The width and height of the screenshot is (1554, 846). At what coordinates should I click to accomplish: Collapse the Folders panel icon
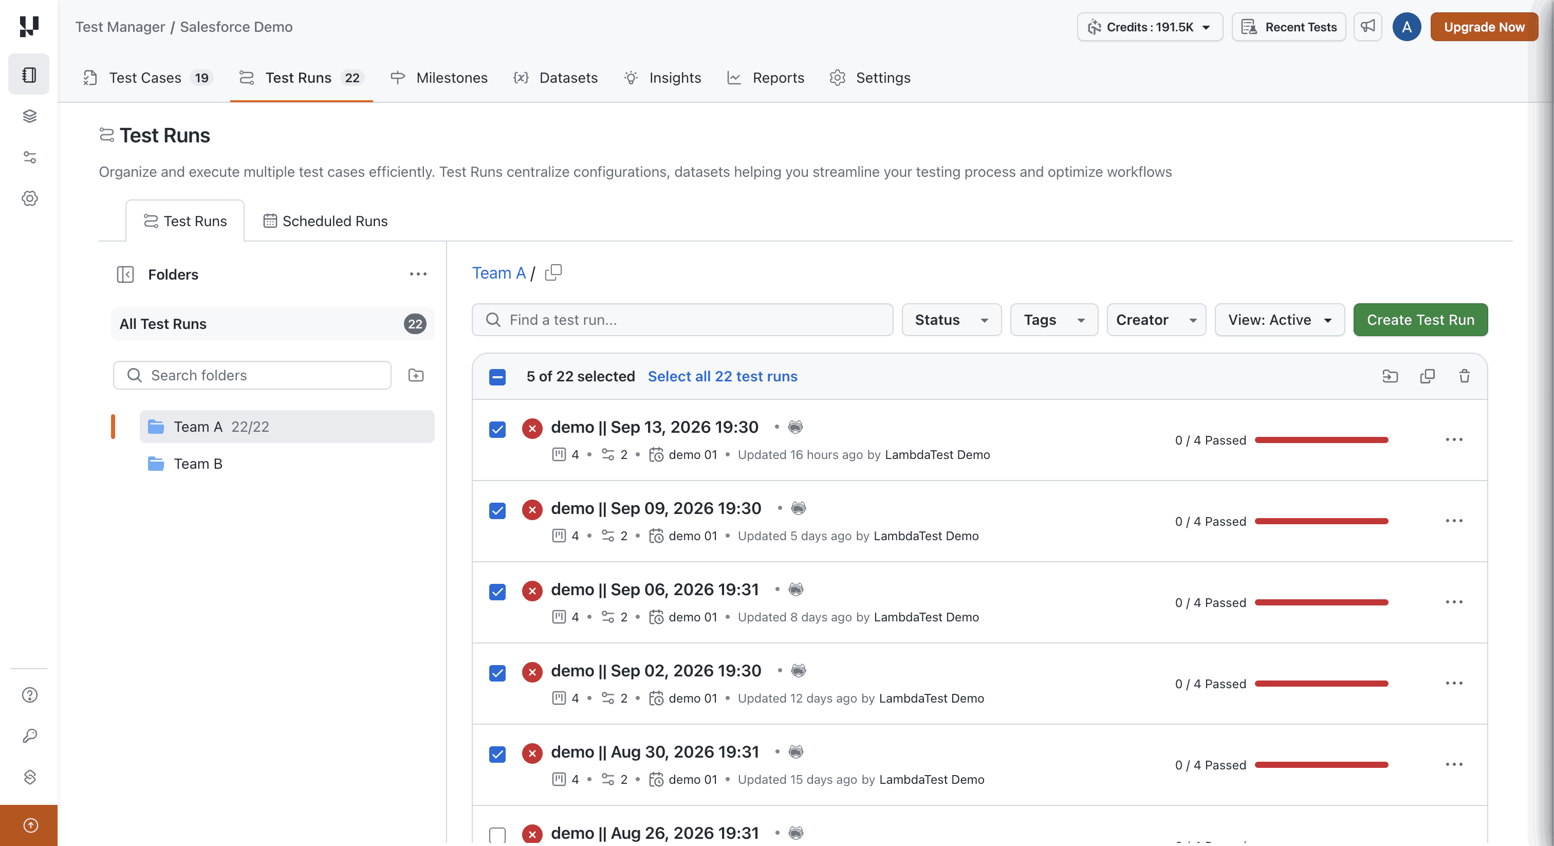125,274
